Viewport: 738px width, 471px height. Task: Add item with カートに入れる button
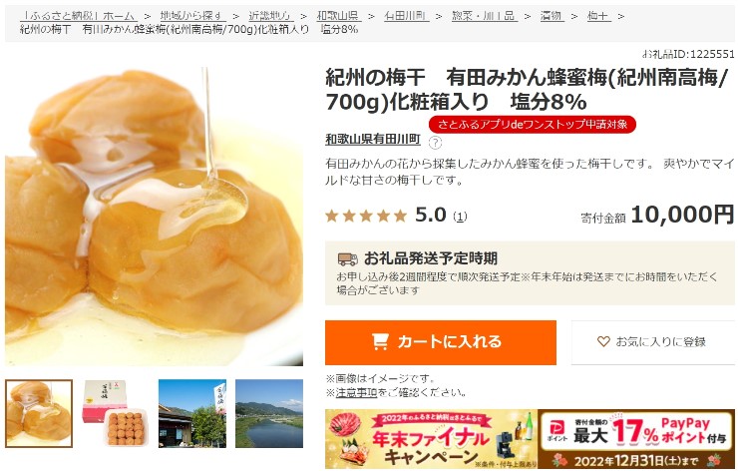click(441, 342)
